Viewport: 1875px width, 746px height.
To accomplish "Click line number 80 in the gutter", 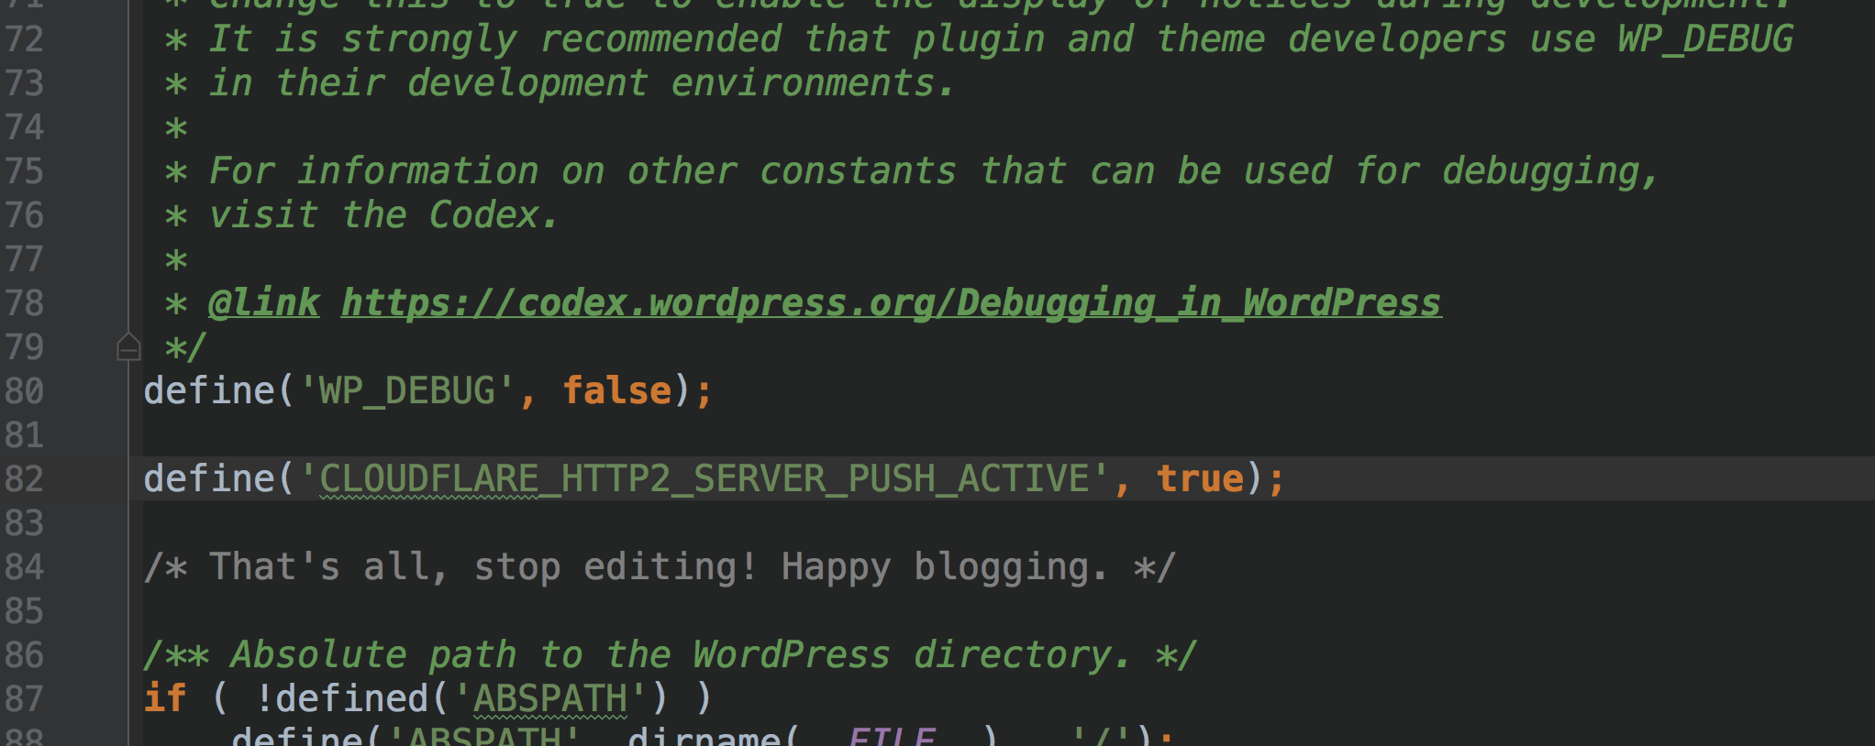I will [x=24, y=390].
